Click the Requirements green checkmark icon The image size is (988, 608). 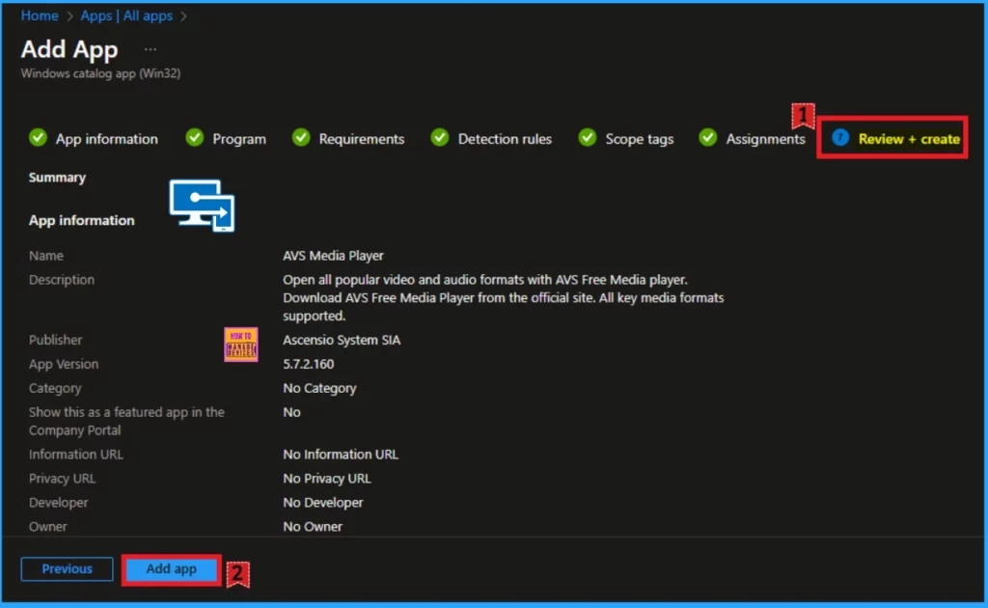pyautogui.click(x=301, y=137)
